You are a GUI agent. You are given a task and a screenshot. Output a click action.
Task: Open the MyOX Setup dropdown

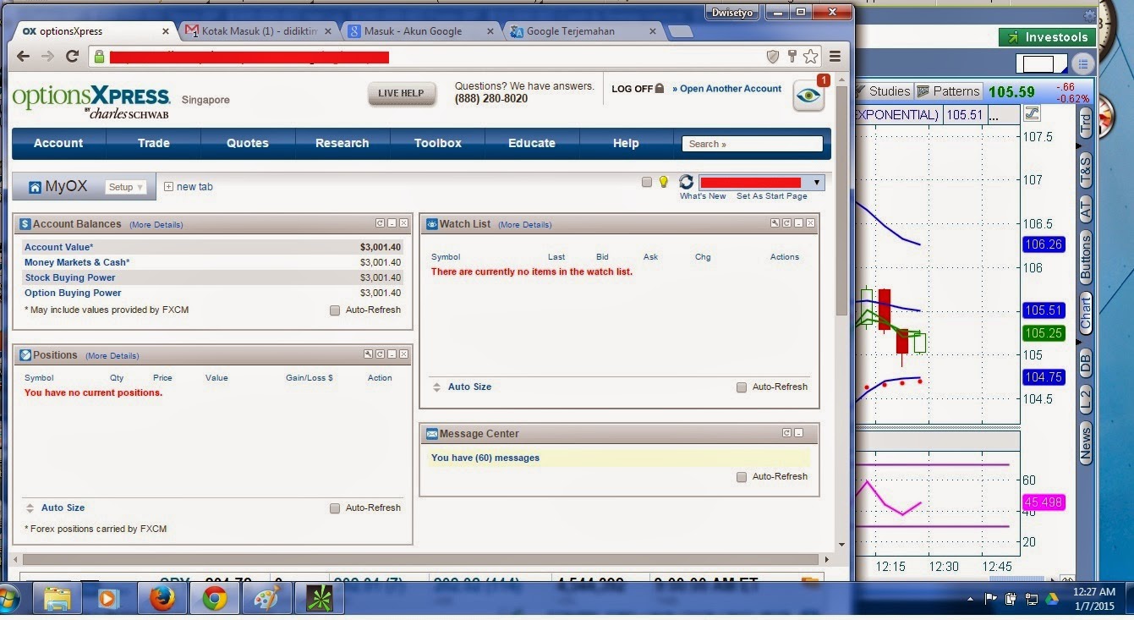[x=126, y=187]
